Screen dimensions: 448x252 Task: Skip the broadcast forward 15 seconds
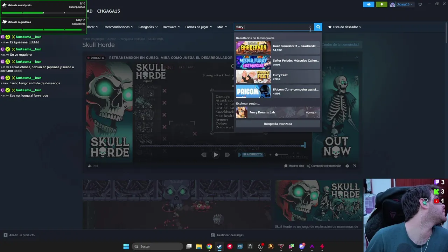pyautogui.click(x=227, y=155)
